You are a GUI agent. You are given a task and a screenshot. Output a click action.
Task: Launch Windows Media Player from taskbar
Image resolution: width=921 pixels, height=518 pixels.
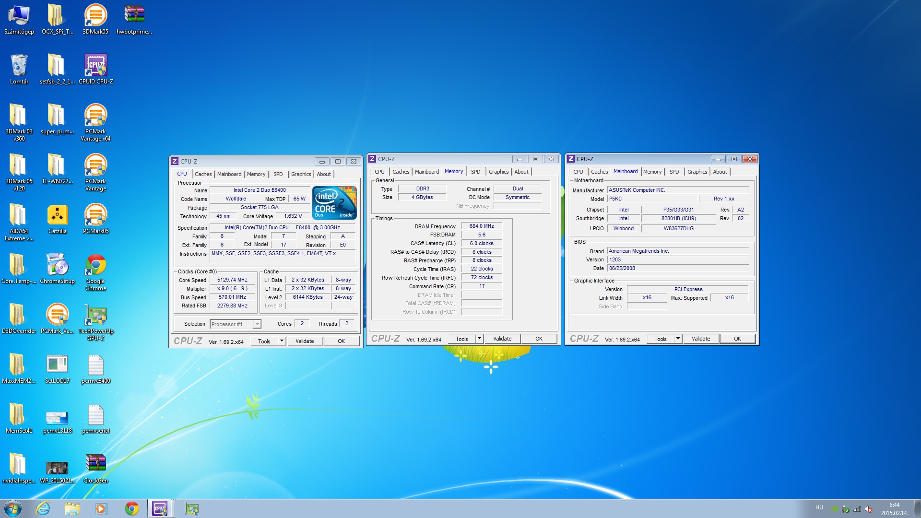(x=101, y=508)
